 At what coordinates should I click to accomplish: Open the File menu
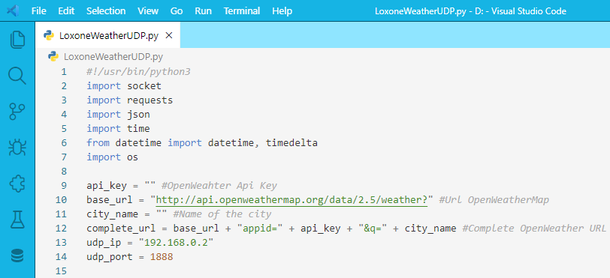tap(38, 11)
